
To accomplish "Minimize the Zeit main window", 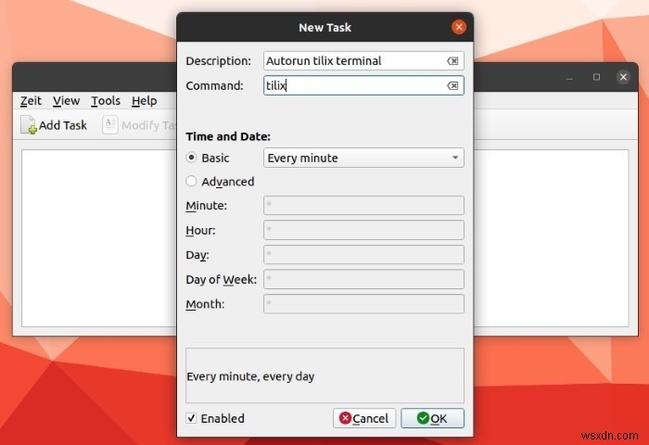I will (x=569, y=77).
